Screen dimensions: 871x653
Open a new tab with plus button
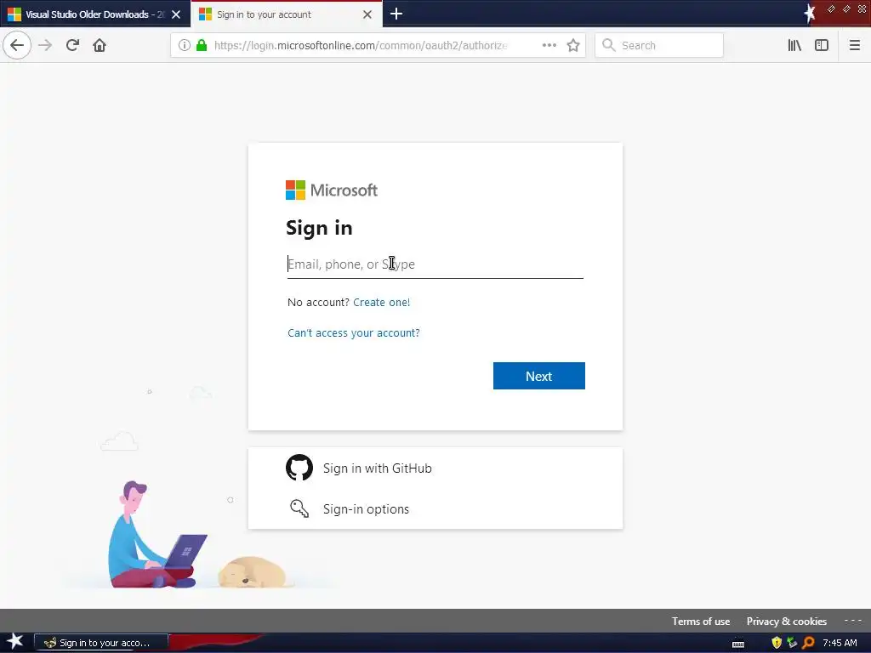click(x=396, y=14)
